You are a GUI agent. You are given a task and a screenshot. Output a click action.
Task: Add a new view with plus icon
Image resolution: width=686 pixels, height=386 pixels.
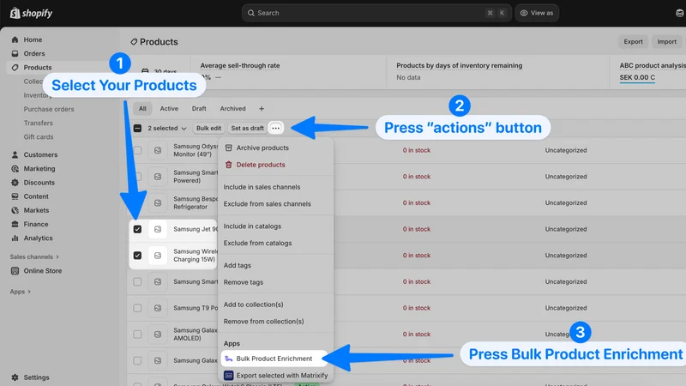pos(262,109)
